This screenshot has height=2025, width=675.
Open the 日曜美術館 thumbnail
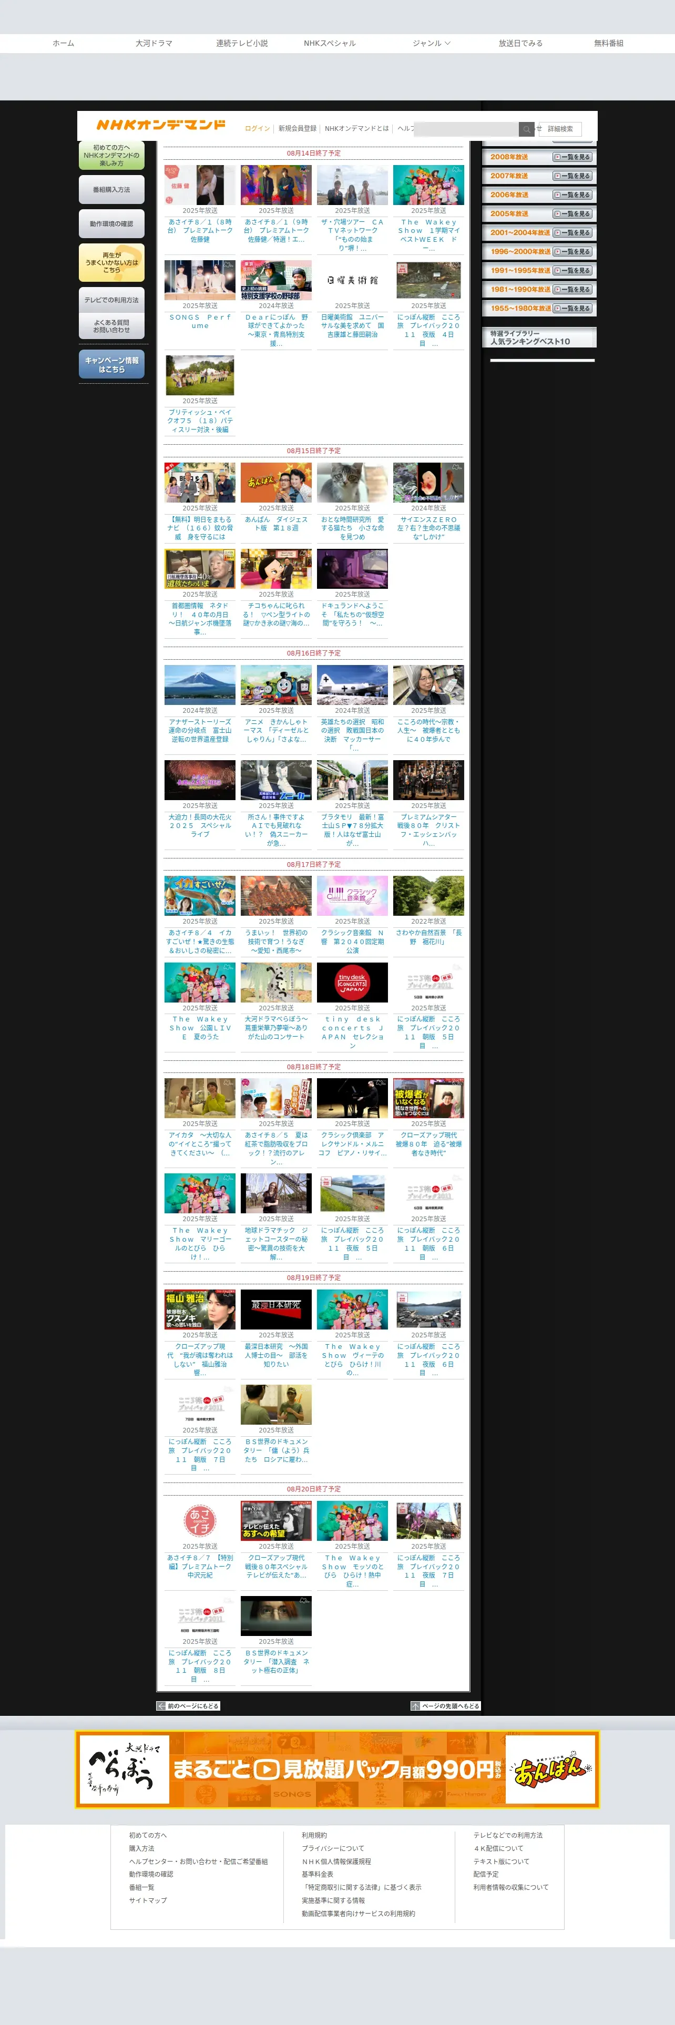coord(352,281)
